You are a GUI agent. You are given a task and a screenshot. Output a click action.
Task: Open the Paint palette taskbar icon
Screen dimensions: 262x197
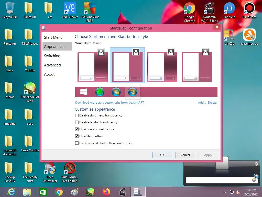pyautogui.click(x=74, y=192)
